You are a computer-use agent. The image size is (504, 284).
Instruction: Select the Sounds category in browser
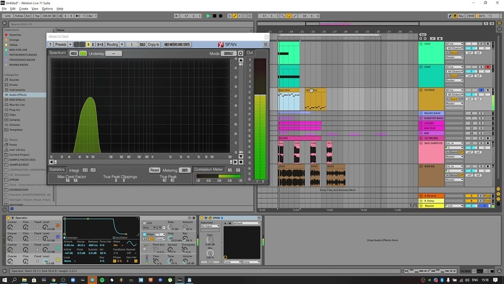[14, 80]
